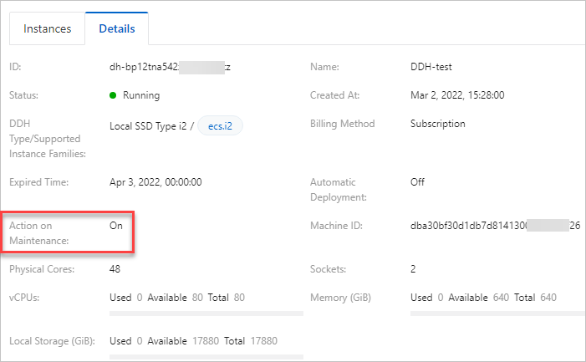Click the Machine ID label
Viewport: 586px width, 362px height.
(x=336, y=226)
